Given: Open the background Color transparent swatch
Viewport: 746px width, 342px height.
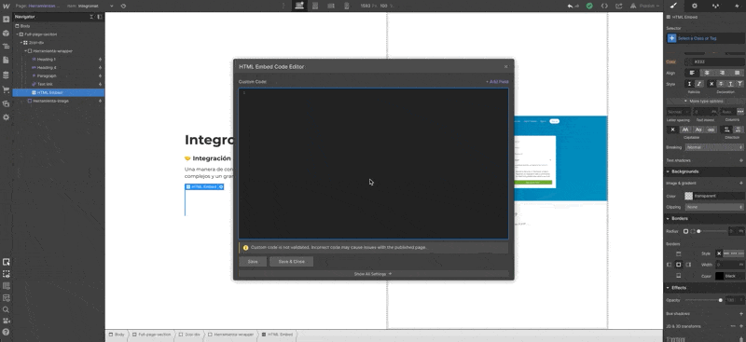Looking at the screenshot, I should tap(688, 196).
